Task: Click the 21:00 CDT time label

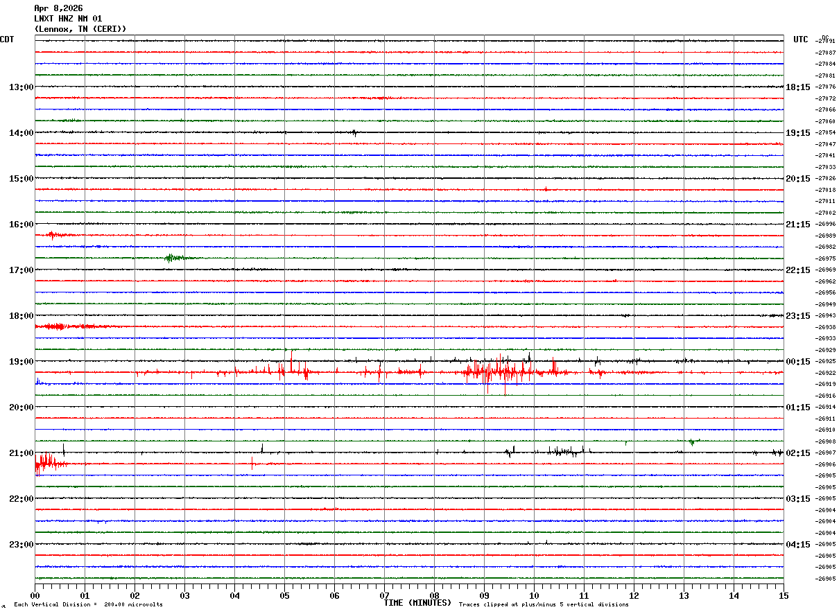Action: tap(21, 453)
